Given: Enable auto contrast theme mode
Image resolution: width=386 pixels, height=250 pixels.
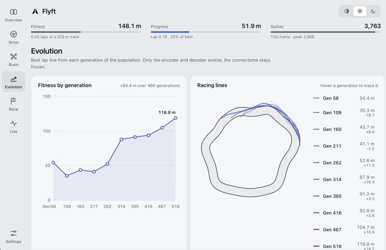Looking at the screenshot, I should pos(347,11).
